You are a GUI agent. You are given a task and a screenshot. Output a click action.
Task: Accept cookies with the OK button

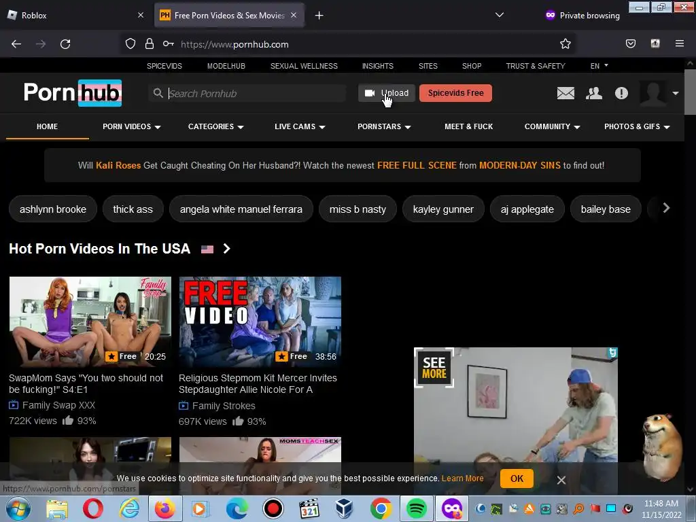[x=517, y=478]
